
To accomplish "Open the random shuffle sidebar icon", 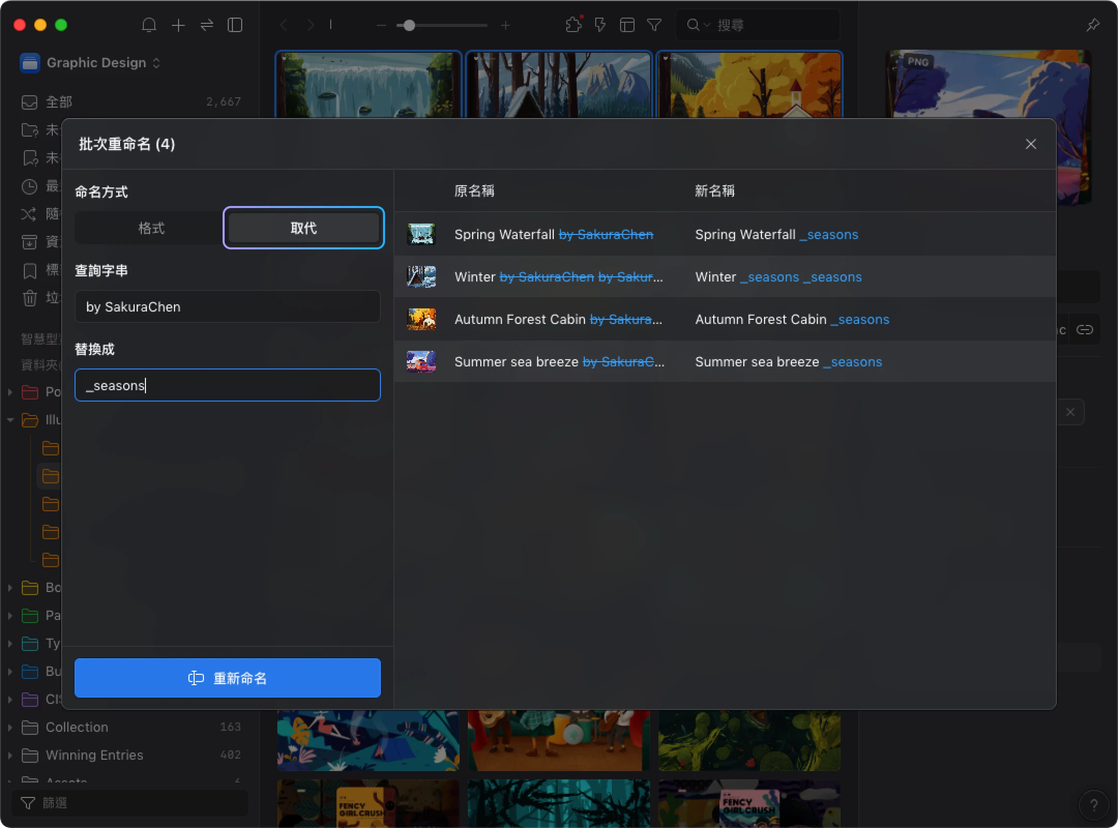I will [29, 214].
